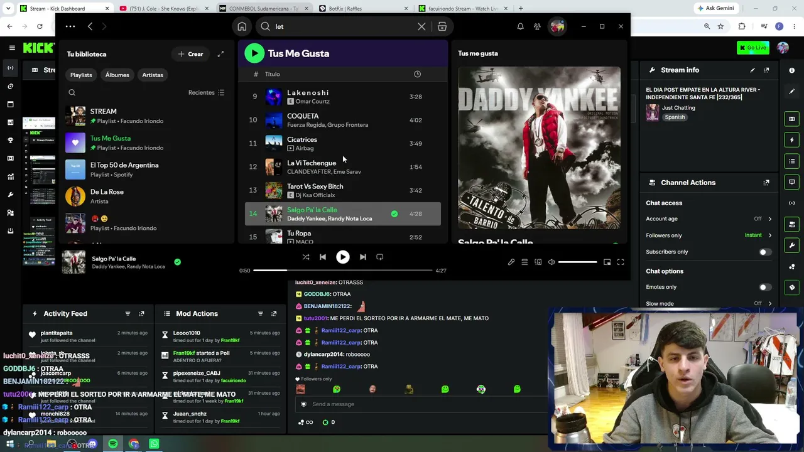Edit Stream info with the pencil icon
This screenshot has width=804, height=452.
tap(752, 70)
